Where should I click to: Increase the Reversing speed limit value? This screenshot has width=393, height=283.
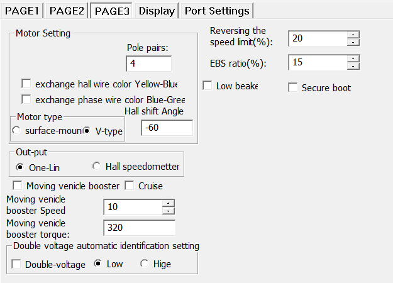click(x=353, y=35)
